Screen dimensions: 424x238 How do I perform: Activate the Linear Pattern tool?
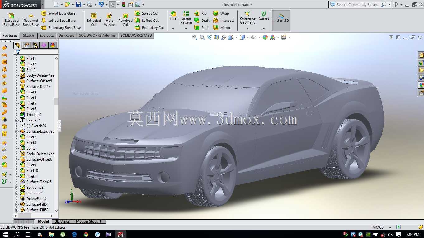pyautogui.click(x=186, y=18)
